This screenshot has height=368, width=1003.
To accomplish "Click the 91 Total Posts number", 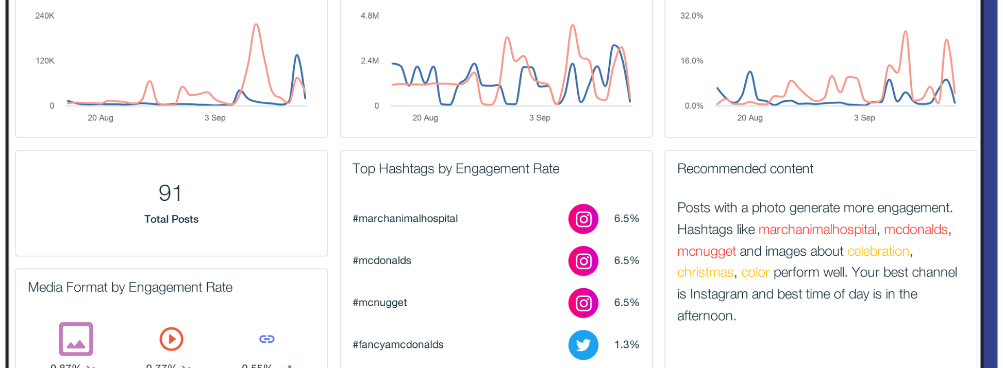I will pos(170,194).
